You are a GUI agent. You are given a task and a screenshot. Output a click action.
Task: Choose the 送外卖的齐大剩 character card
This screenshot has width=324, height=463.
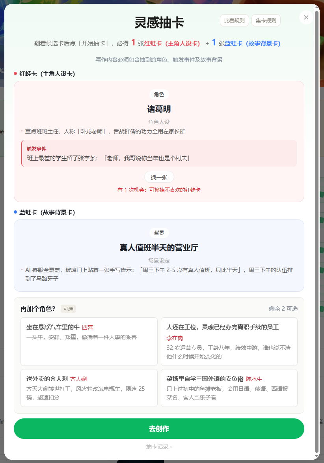89,388
